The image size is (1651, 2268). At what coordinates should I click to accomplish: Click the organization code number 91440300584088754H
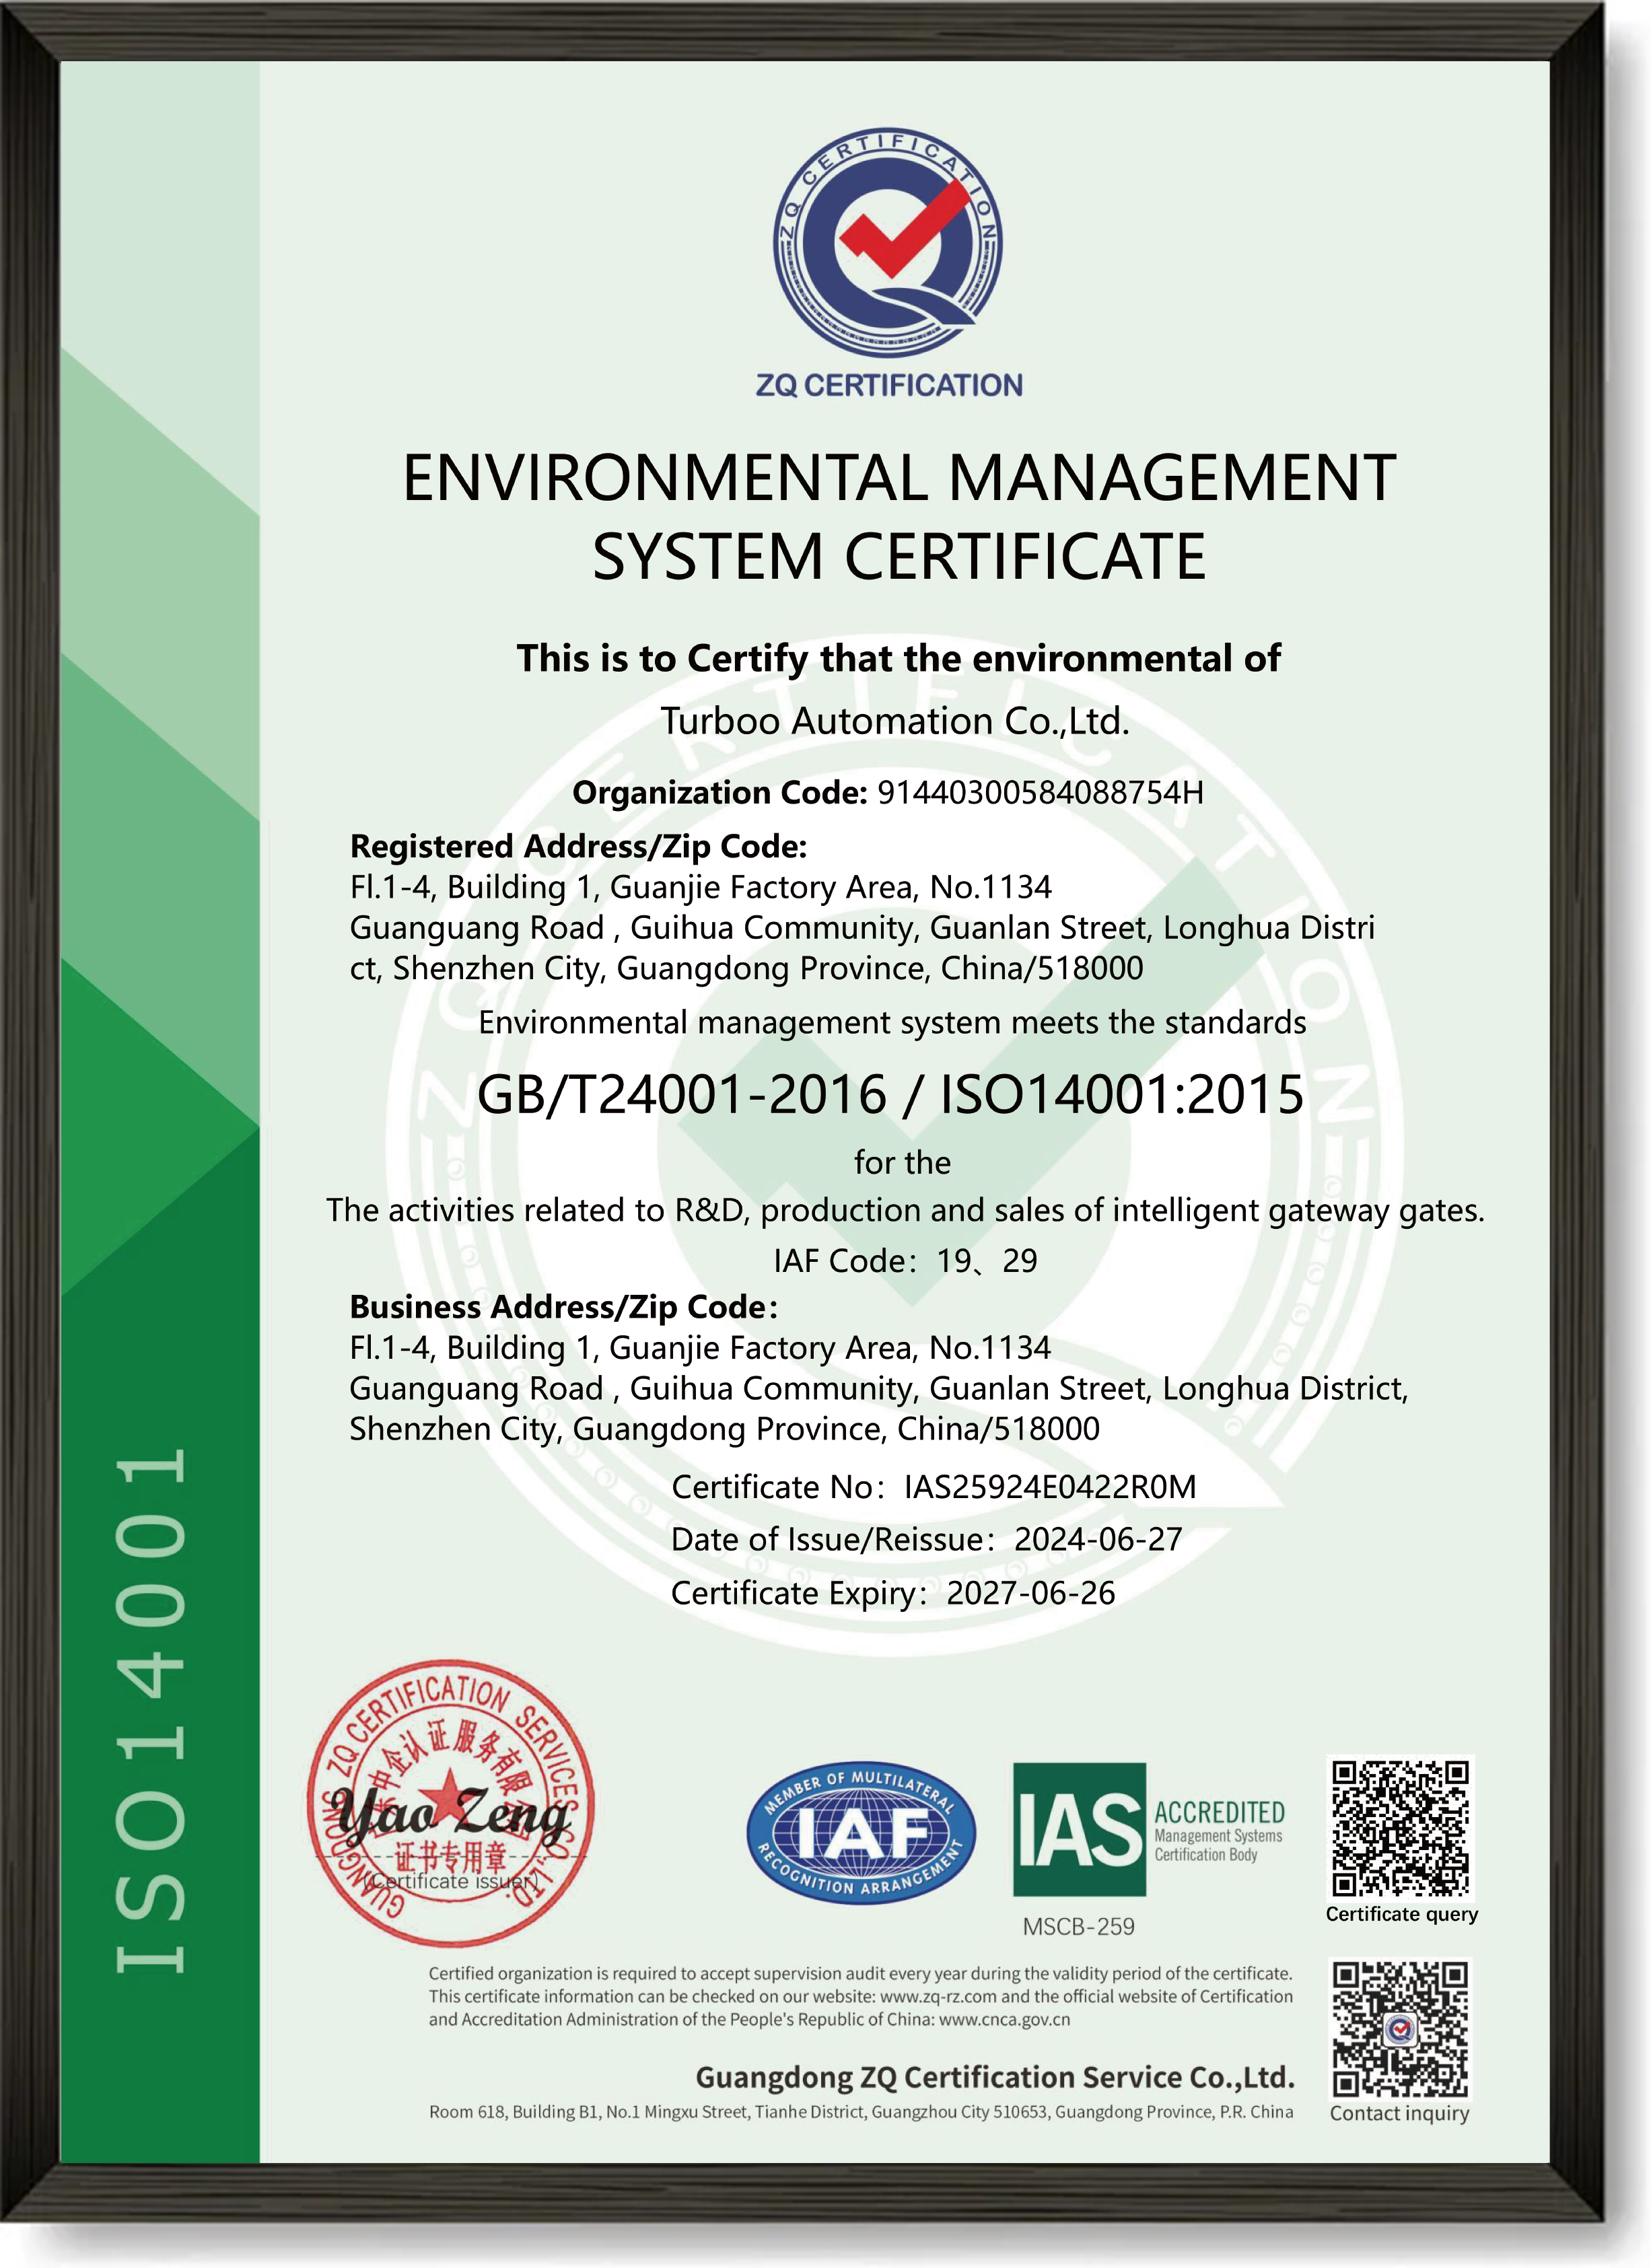point(1040,793)
